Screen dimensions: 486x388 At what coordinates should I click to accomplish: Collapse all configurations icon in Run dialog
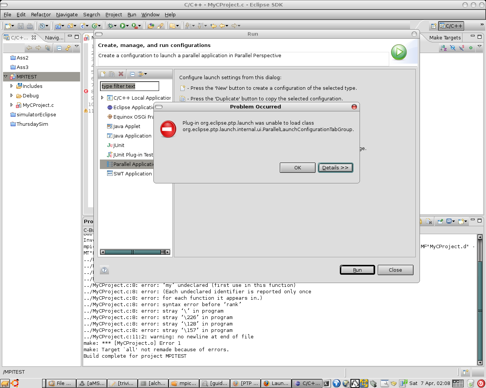(132, 74)
